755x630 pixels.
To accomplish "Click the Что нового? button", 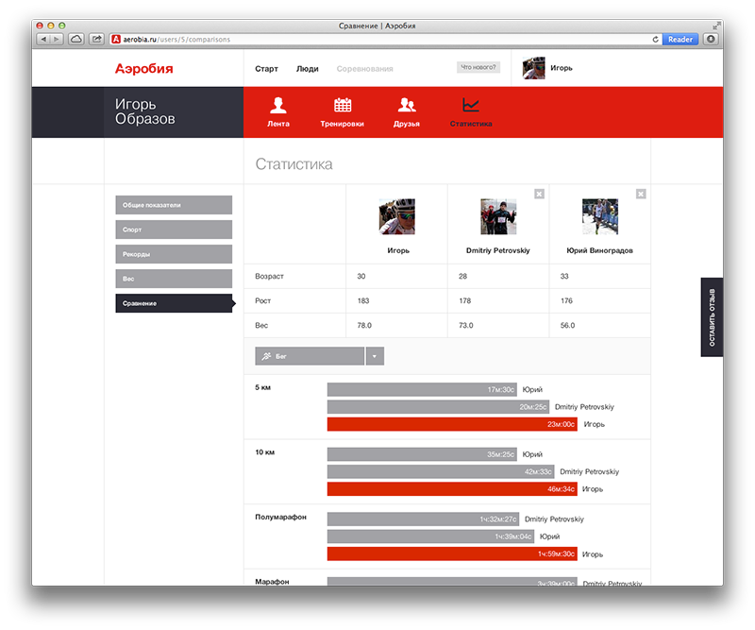I will (478, 67).
